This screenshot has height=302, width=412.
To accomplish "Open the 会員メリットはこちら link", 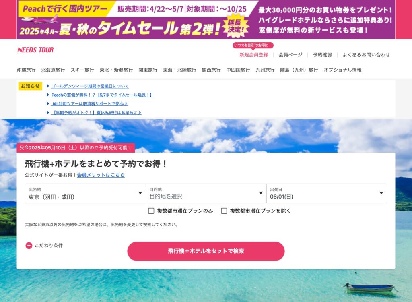I will coord(101,175).
